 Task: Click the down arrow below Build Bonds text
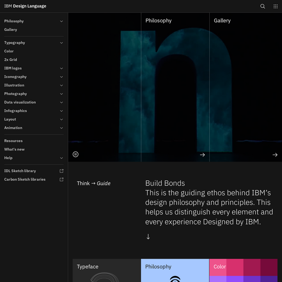coord(148,237)
